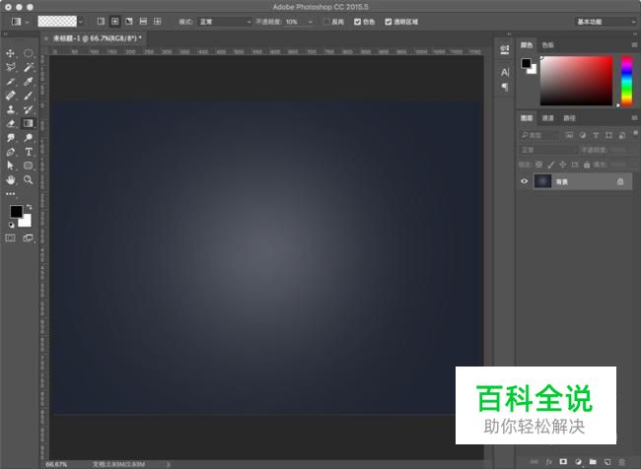Switch to the 通道 (Channels) tab
Screen dimensions: 641x469
click(547, 118)
